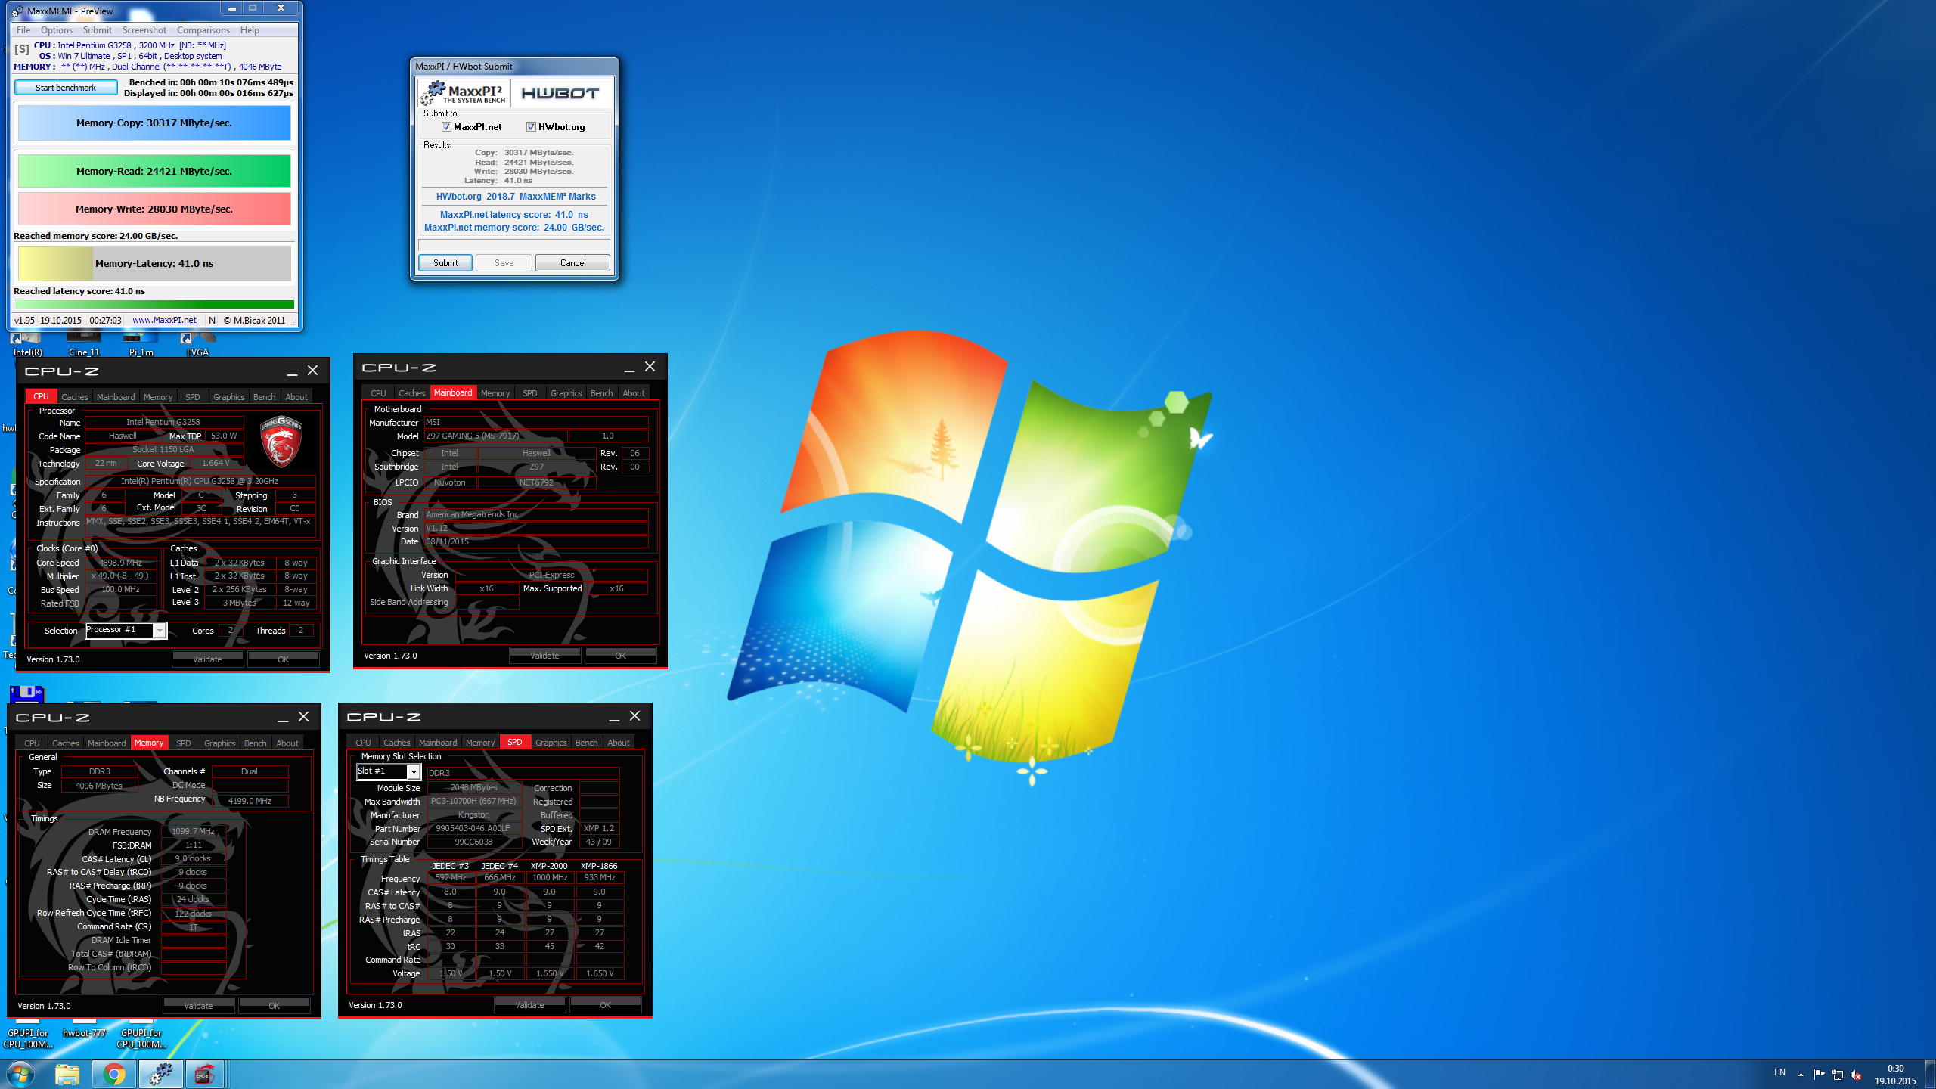Switch to Graphics tab in CPU-Z Memory window
1936x1089 pixels.
[x=219, y=743]
